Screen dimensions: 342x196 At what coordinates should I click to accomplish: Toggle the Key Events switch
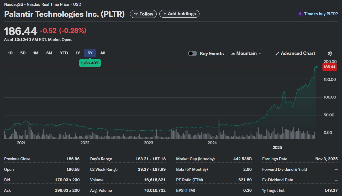tap(192, 54)
